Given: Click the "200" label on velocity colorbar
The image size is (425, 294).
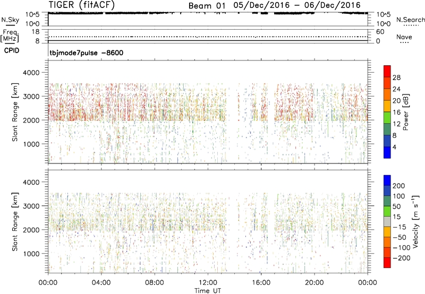Looking at the screenshot, I should (399, 186).
